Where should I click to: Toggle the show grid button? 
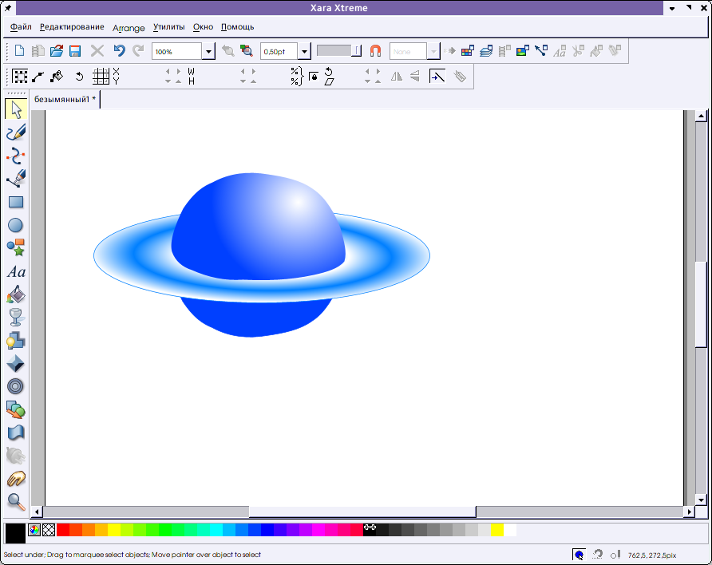[x=101, y=77]
